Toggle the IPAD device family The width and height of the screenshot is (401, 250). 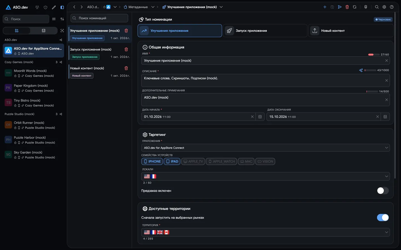[172, 161]
